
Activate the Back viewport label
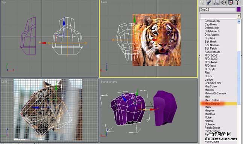click(104, 2)
